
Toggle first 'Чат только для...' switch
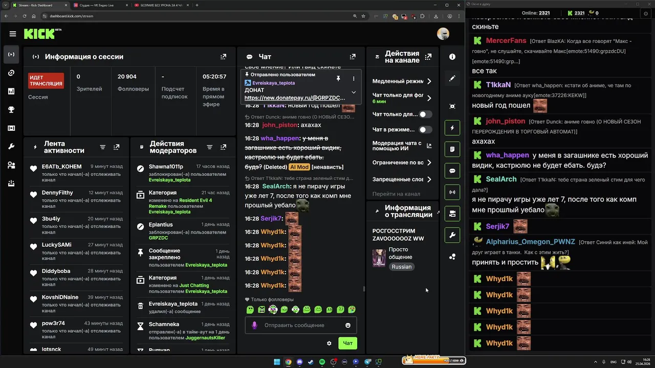click(425, 114)
